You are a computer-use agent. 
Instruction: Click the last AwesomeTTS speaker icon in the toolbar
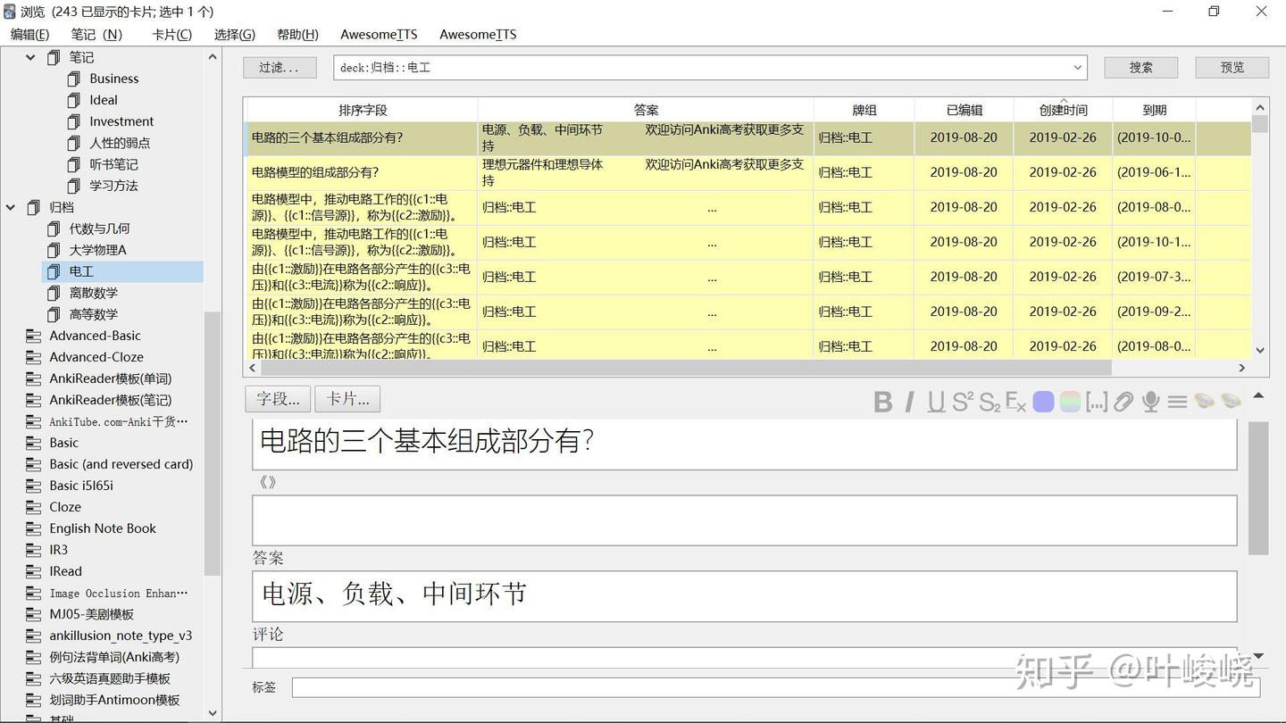(1231, 402)
